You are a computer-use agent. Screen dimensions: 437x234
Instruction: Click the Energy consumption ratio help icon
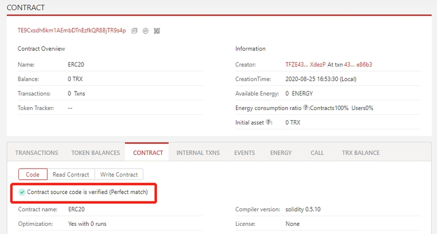[x=306, y=108]
